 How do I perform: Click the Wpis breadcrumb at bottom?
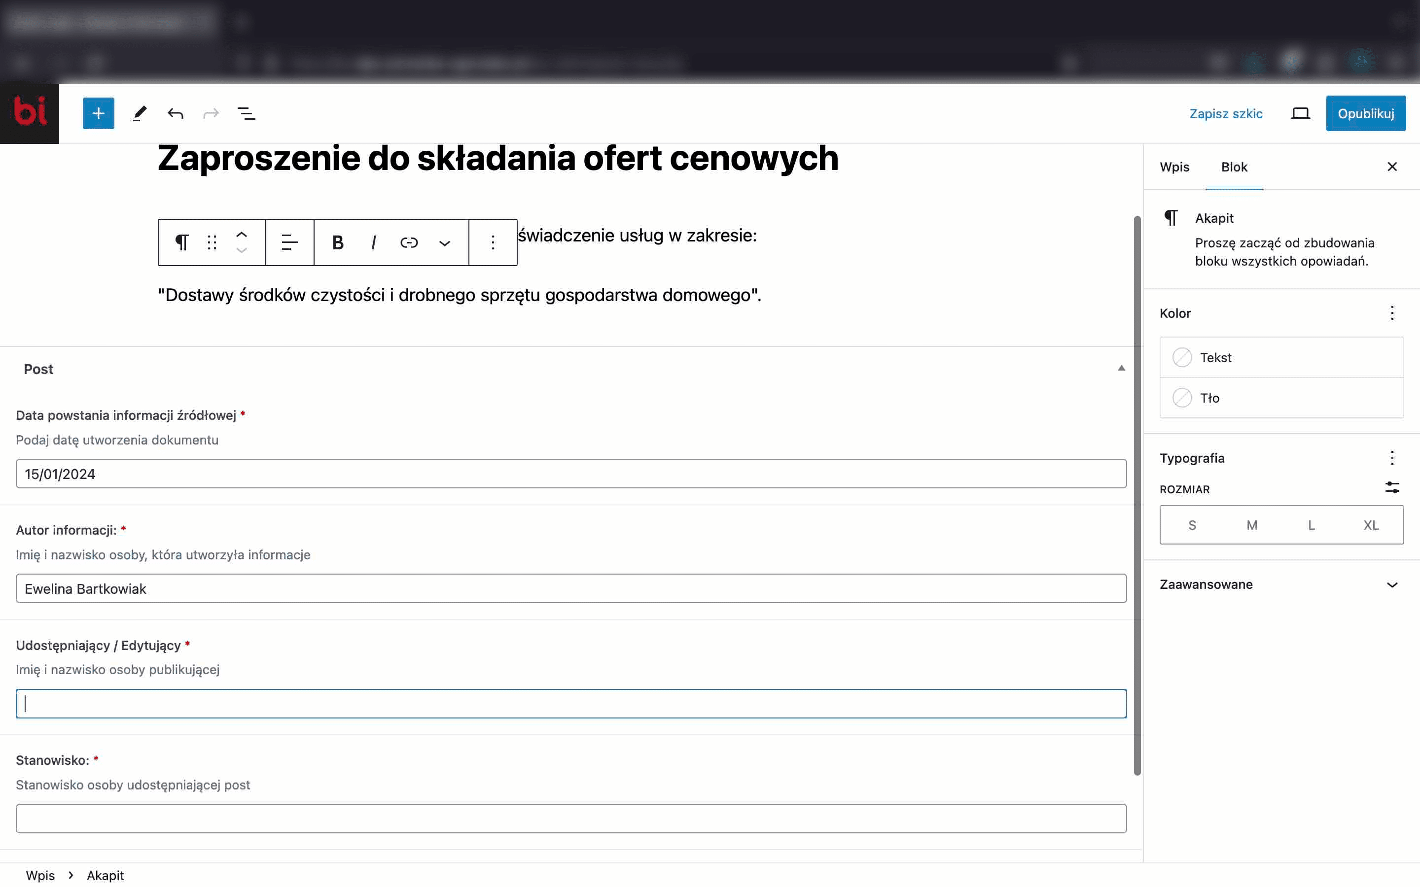[x=40, y=875]
